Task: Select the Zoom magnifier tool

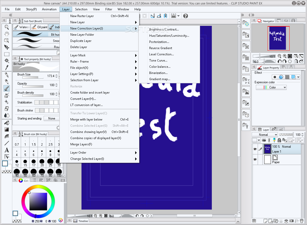Action: point(7,27)
